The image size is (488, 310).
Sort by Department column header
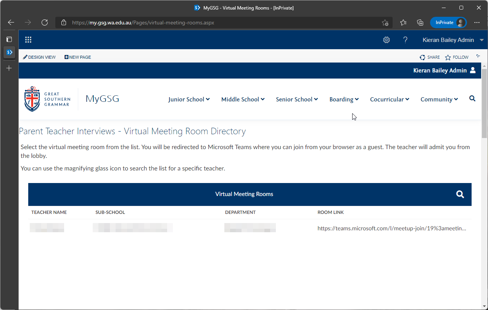point(240,212)
